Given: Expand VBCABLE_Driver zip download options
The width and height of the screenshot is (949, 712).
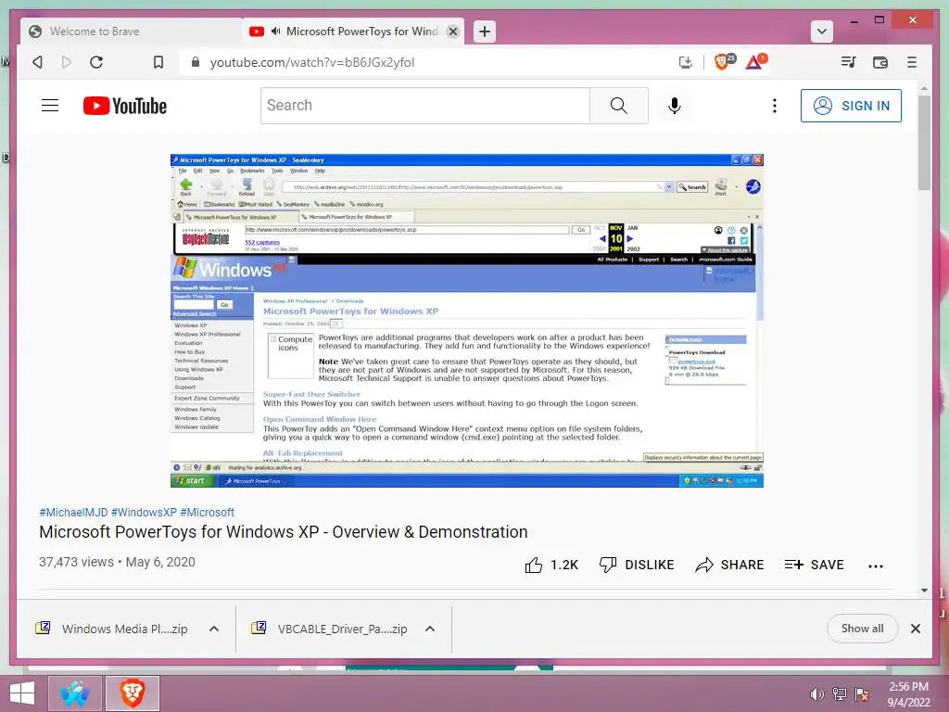Looking at the screenshot, I should (430, 629).
